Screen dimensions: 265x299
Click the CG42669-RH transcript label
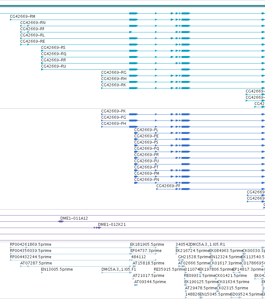(x=114, y=79)
